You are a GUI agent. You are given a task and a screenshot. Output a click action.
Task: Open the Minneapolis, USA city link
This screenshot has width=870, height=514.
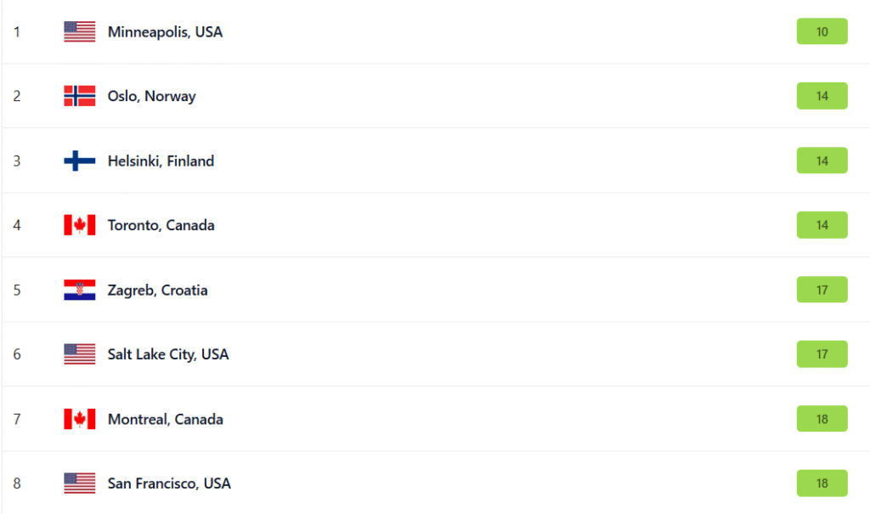(165, 32)
